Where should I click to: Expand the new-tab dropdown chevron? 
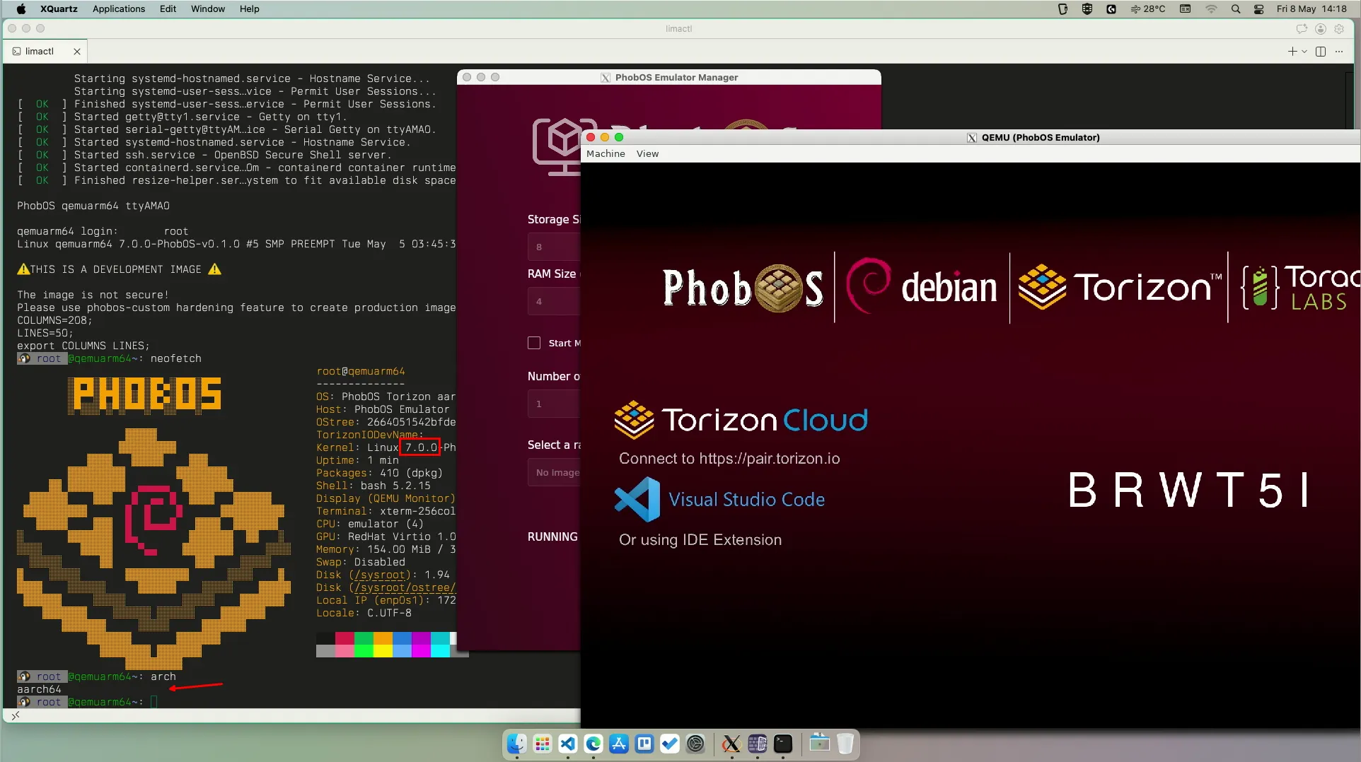(1304, 52)
